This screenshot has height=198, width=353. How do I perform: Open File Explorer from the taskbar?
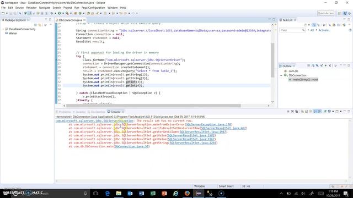click(x=119, y=193)
